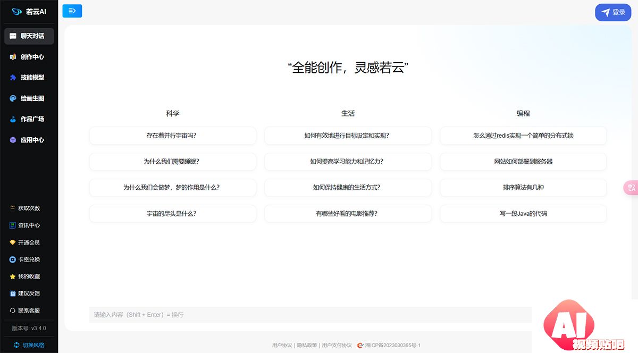The width and height of the screenshot is (638, 353).
Task: Select prompt 存在着并行宇宙吗?
Action: coord(173,136)
